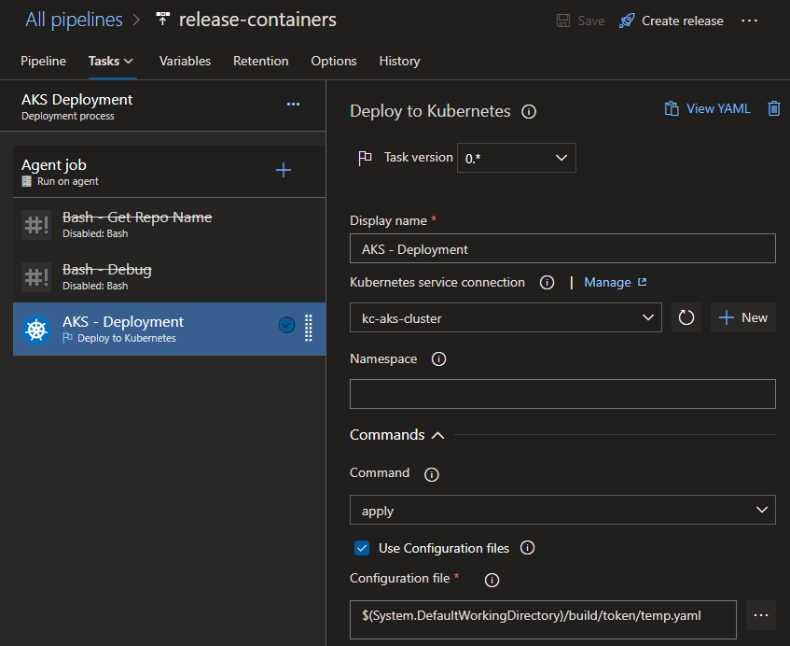Screen dimensions: 790x646
Task: Toggle the Use Configuration files checkbox
Action: click(362, 548)
